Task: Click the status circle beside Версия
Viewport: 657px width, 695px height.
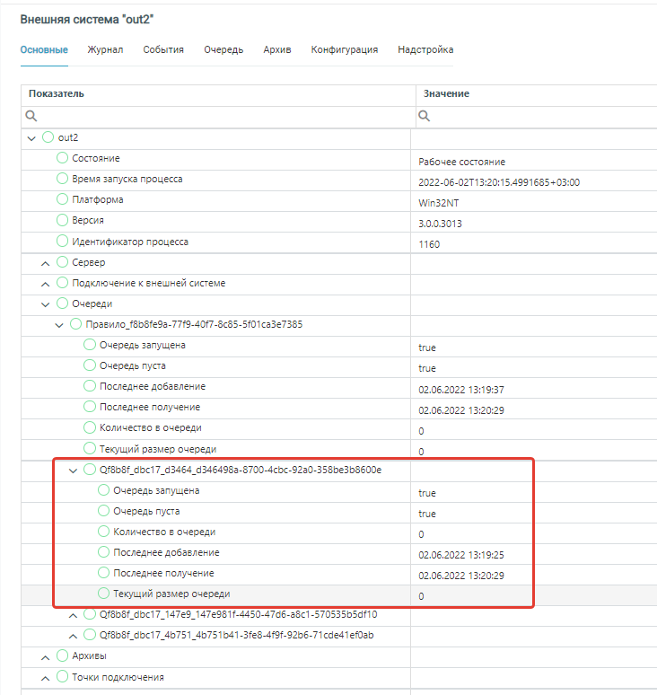Action: point(63,220)
